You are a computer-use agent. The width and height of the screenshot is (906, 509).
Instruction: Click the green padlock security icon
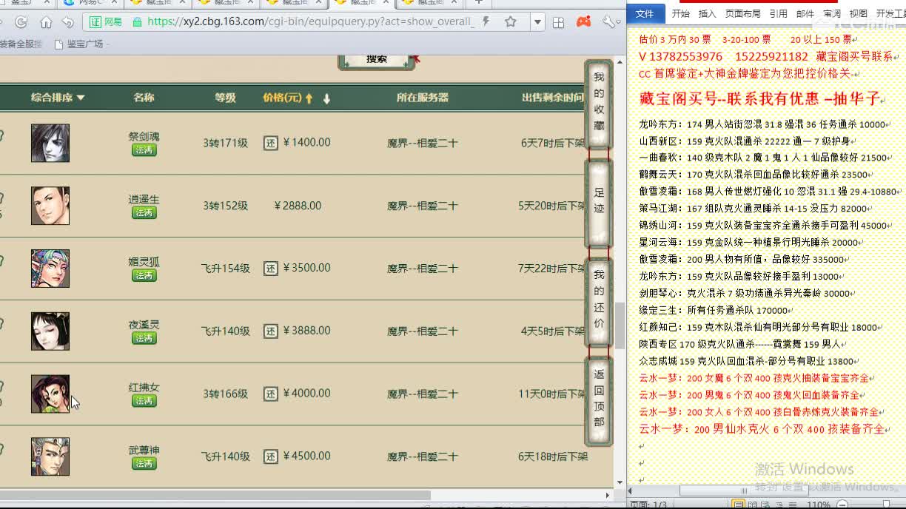[x=136, y=22]
